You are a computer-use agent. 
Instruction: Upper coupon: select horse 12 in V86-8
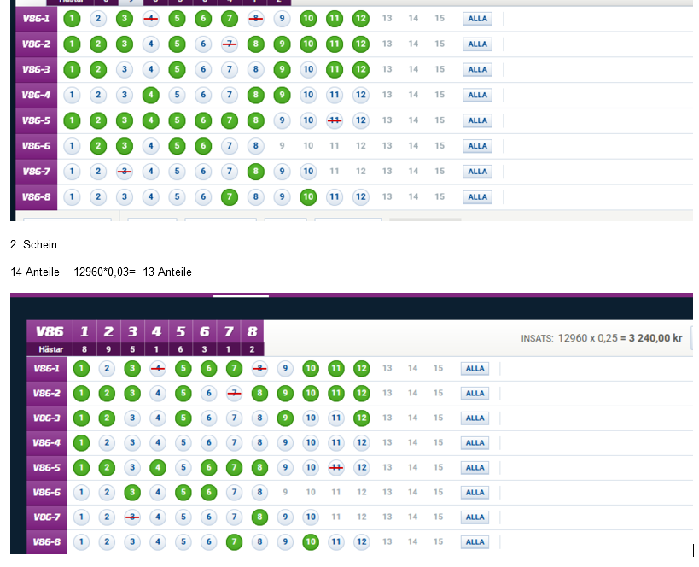coord(361,196)
